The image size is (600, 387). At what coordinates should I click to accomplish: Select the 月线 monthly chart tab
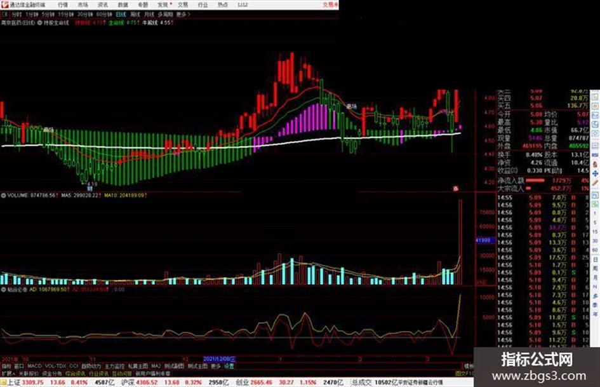pos(149,14)
